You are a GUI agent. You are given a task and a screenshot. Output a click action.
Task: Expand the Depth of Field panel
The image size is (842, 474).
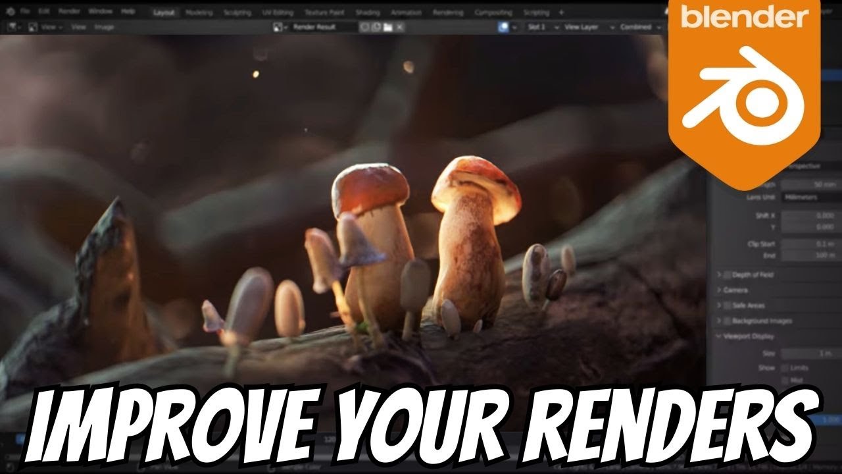click(718, 275)
